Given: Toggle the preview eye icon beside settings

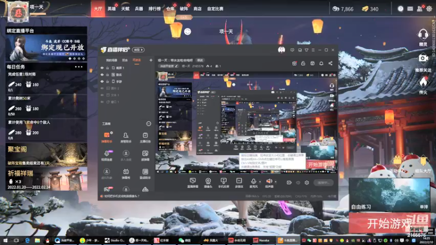Looking at the screenshot, I should (x=298, y=182).
